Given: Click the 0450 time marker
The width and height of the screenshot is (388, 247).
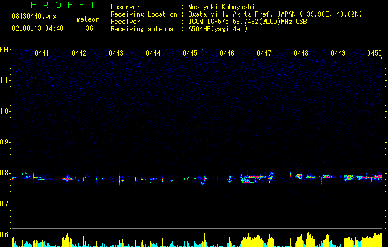Looking at the screenshot, I should point(374,53).
